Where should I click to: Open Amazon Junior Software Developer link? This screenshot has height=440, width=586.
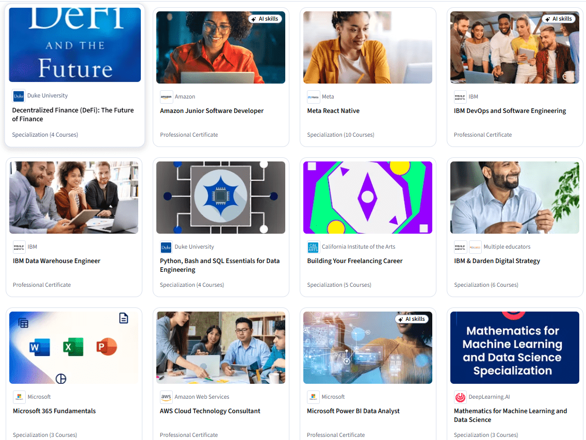211,111
